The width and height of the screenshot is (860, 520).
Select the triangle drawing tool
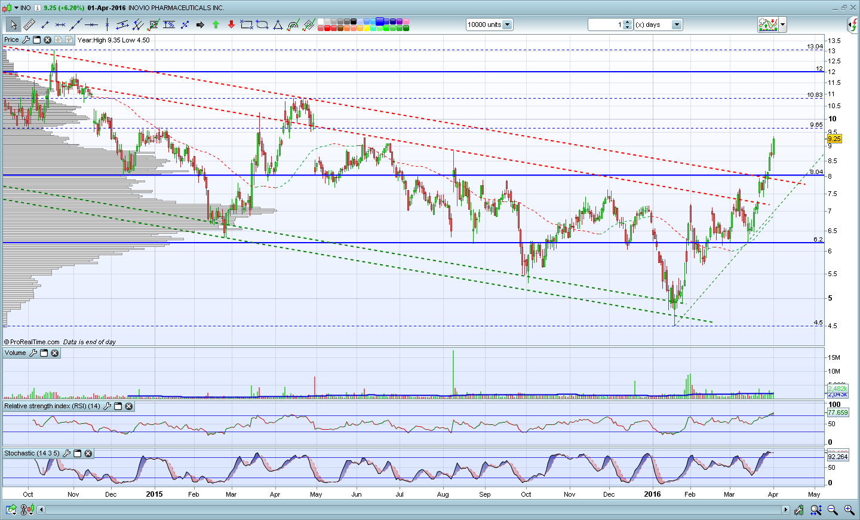[278, 25]
